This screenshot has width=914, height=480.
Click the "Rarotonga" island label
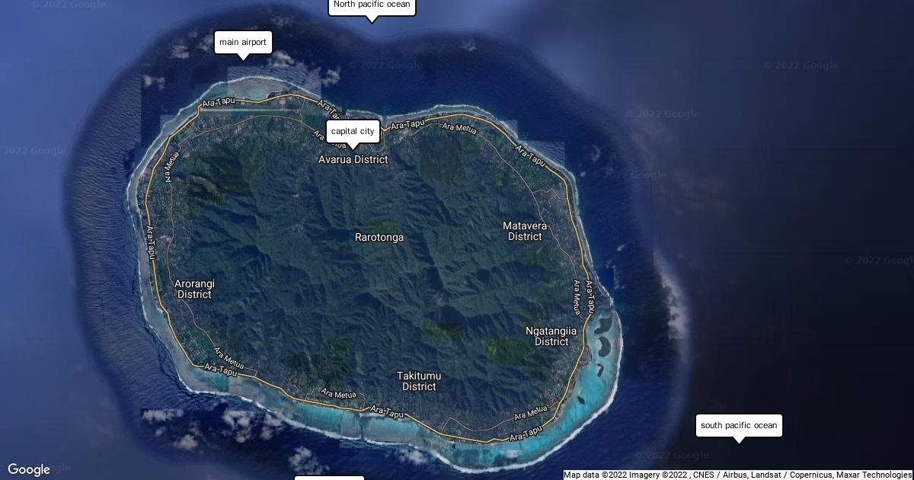(x=379, y=237)
